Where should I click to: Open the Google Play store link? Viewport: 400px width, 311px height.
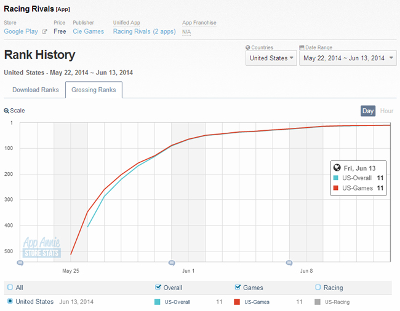(21, 31)
